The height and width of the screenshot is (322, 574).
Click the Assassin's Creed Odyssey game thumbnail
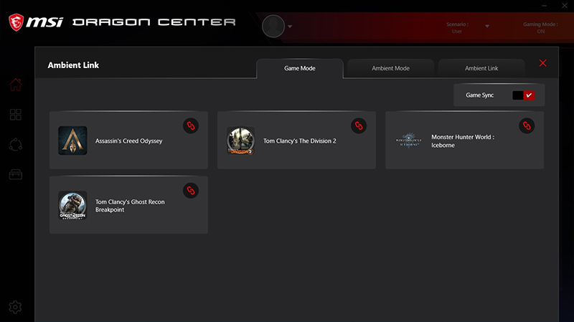click(x=72, y=141)
